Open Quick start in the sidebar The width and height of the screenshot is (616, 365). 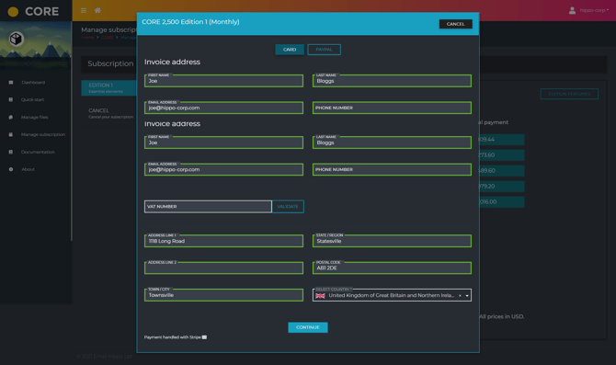coord(32,100)
